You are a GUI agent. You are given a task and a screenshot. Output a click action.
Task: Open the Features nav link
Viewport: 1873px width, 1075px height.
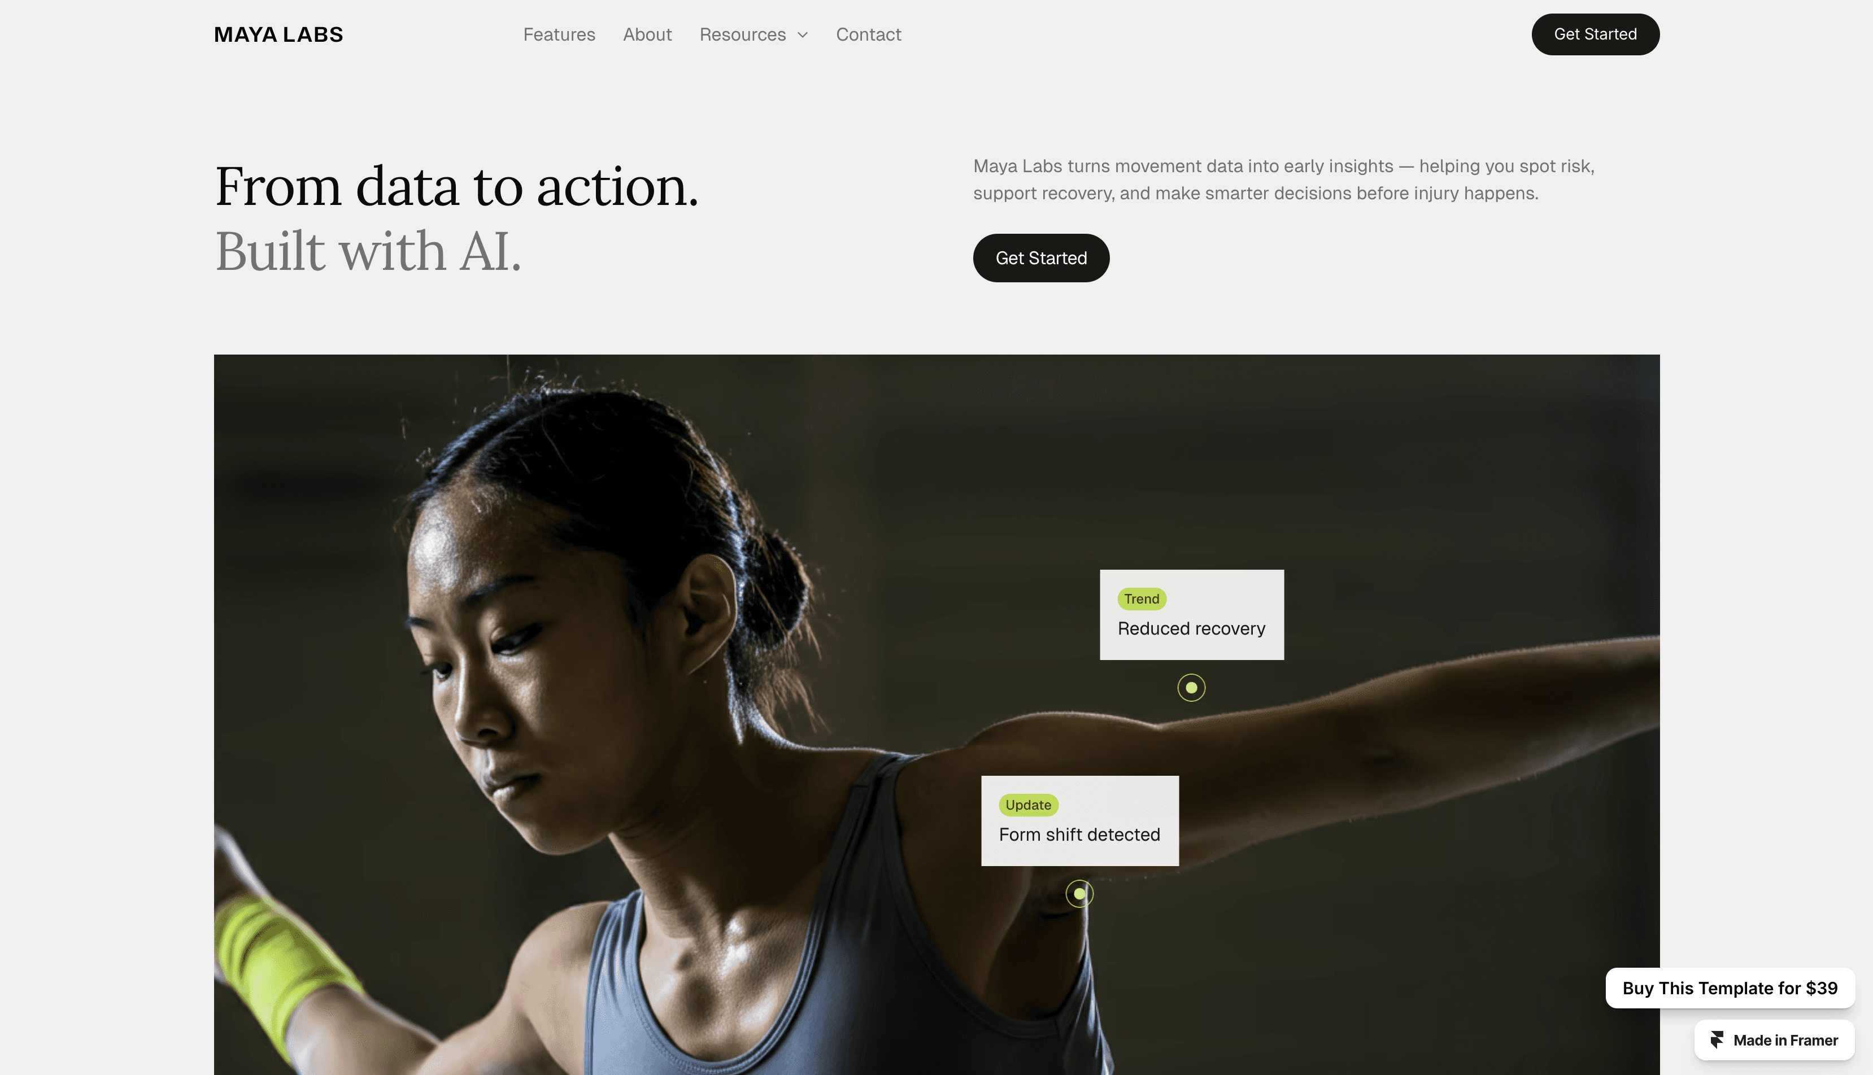pyautogui.click(x=559, y=34)
